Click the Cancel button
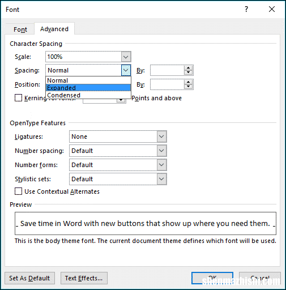 [260, 278]
